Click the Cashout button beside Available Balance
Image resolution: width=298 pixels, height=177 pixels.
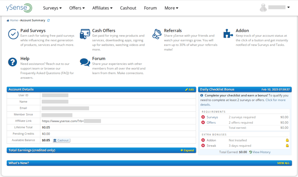[x=61, y=140]
